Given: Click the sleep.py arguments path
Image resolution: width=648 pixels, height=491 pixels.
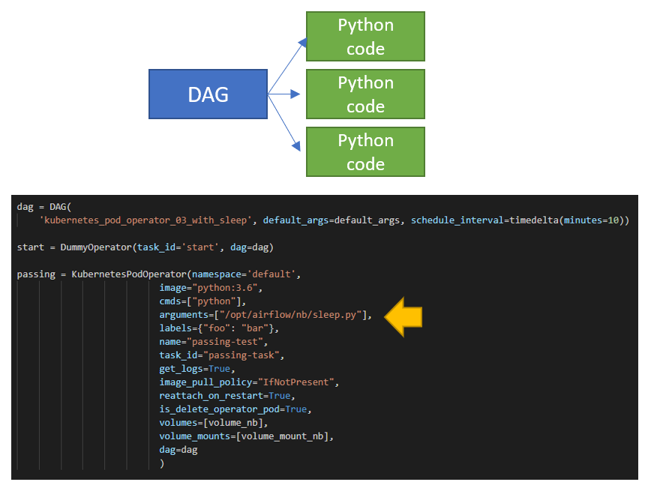Looking at the screenshot, I should click(292, 314).
